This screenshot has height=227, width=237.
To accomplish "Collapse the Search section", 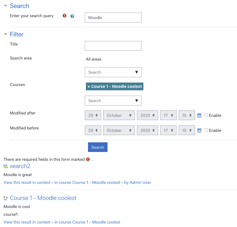I will point(6,6).
